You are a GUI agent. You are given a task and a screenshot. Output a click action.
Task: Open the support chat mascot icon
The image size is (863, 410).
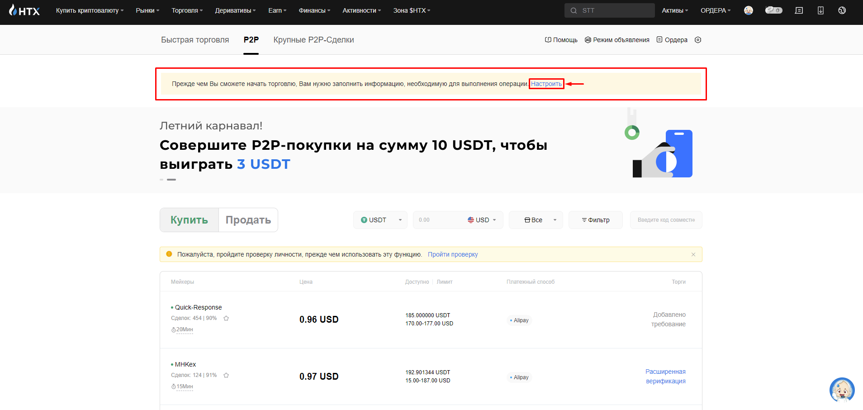842,390
